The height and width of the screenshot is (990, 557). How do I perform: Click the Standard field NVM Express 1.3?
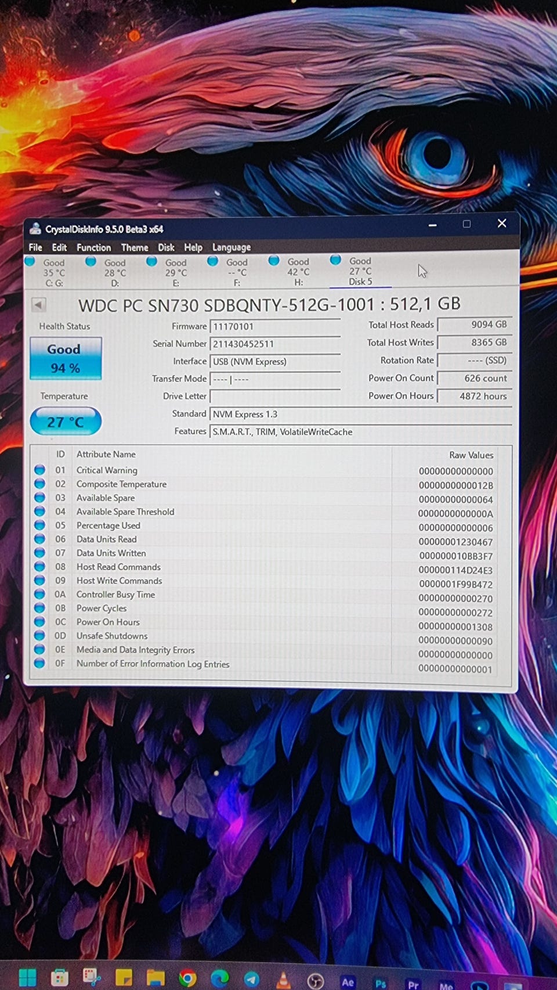[361, 414]
